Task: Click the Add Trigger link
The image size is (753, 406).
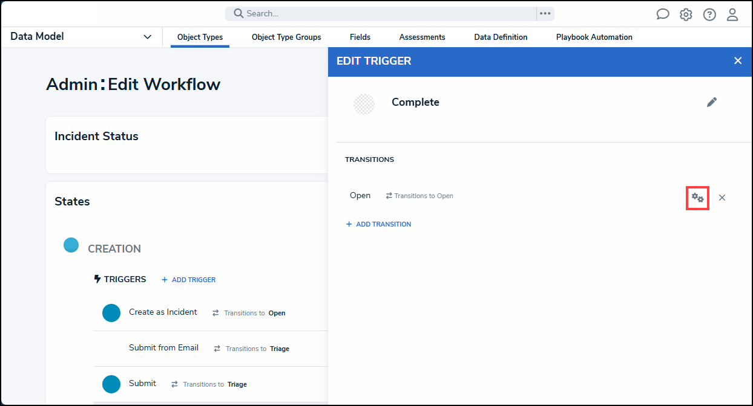Action: point(188,280)
